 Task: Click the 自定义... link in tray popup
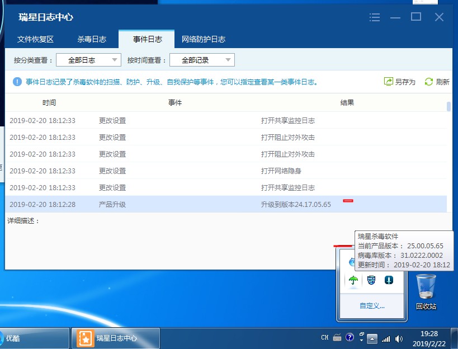(372, 306)
